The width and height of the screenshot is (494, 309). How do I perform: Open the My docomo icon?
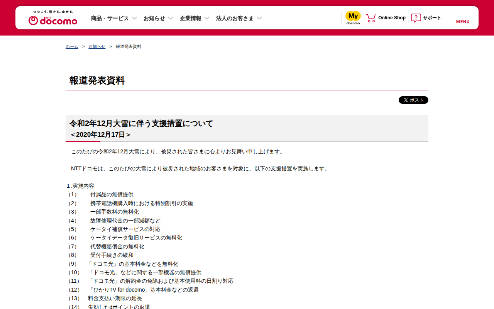tap(353, 18)
